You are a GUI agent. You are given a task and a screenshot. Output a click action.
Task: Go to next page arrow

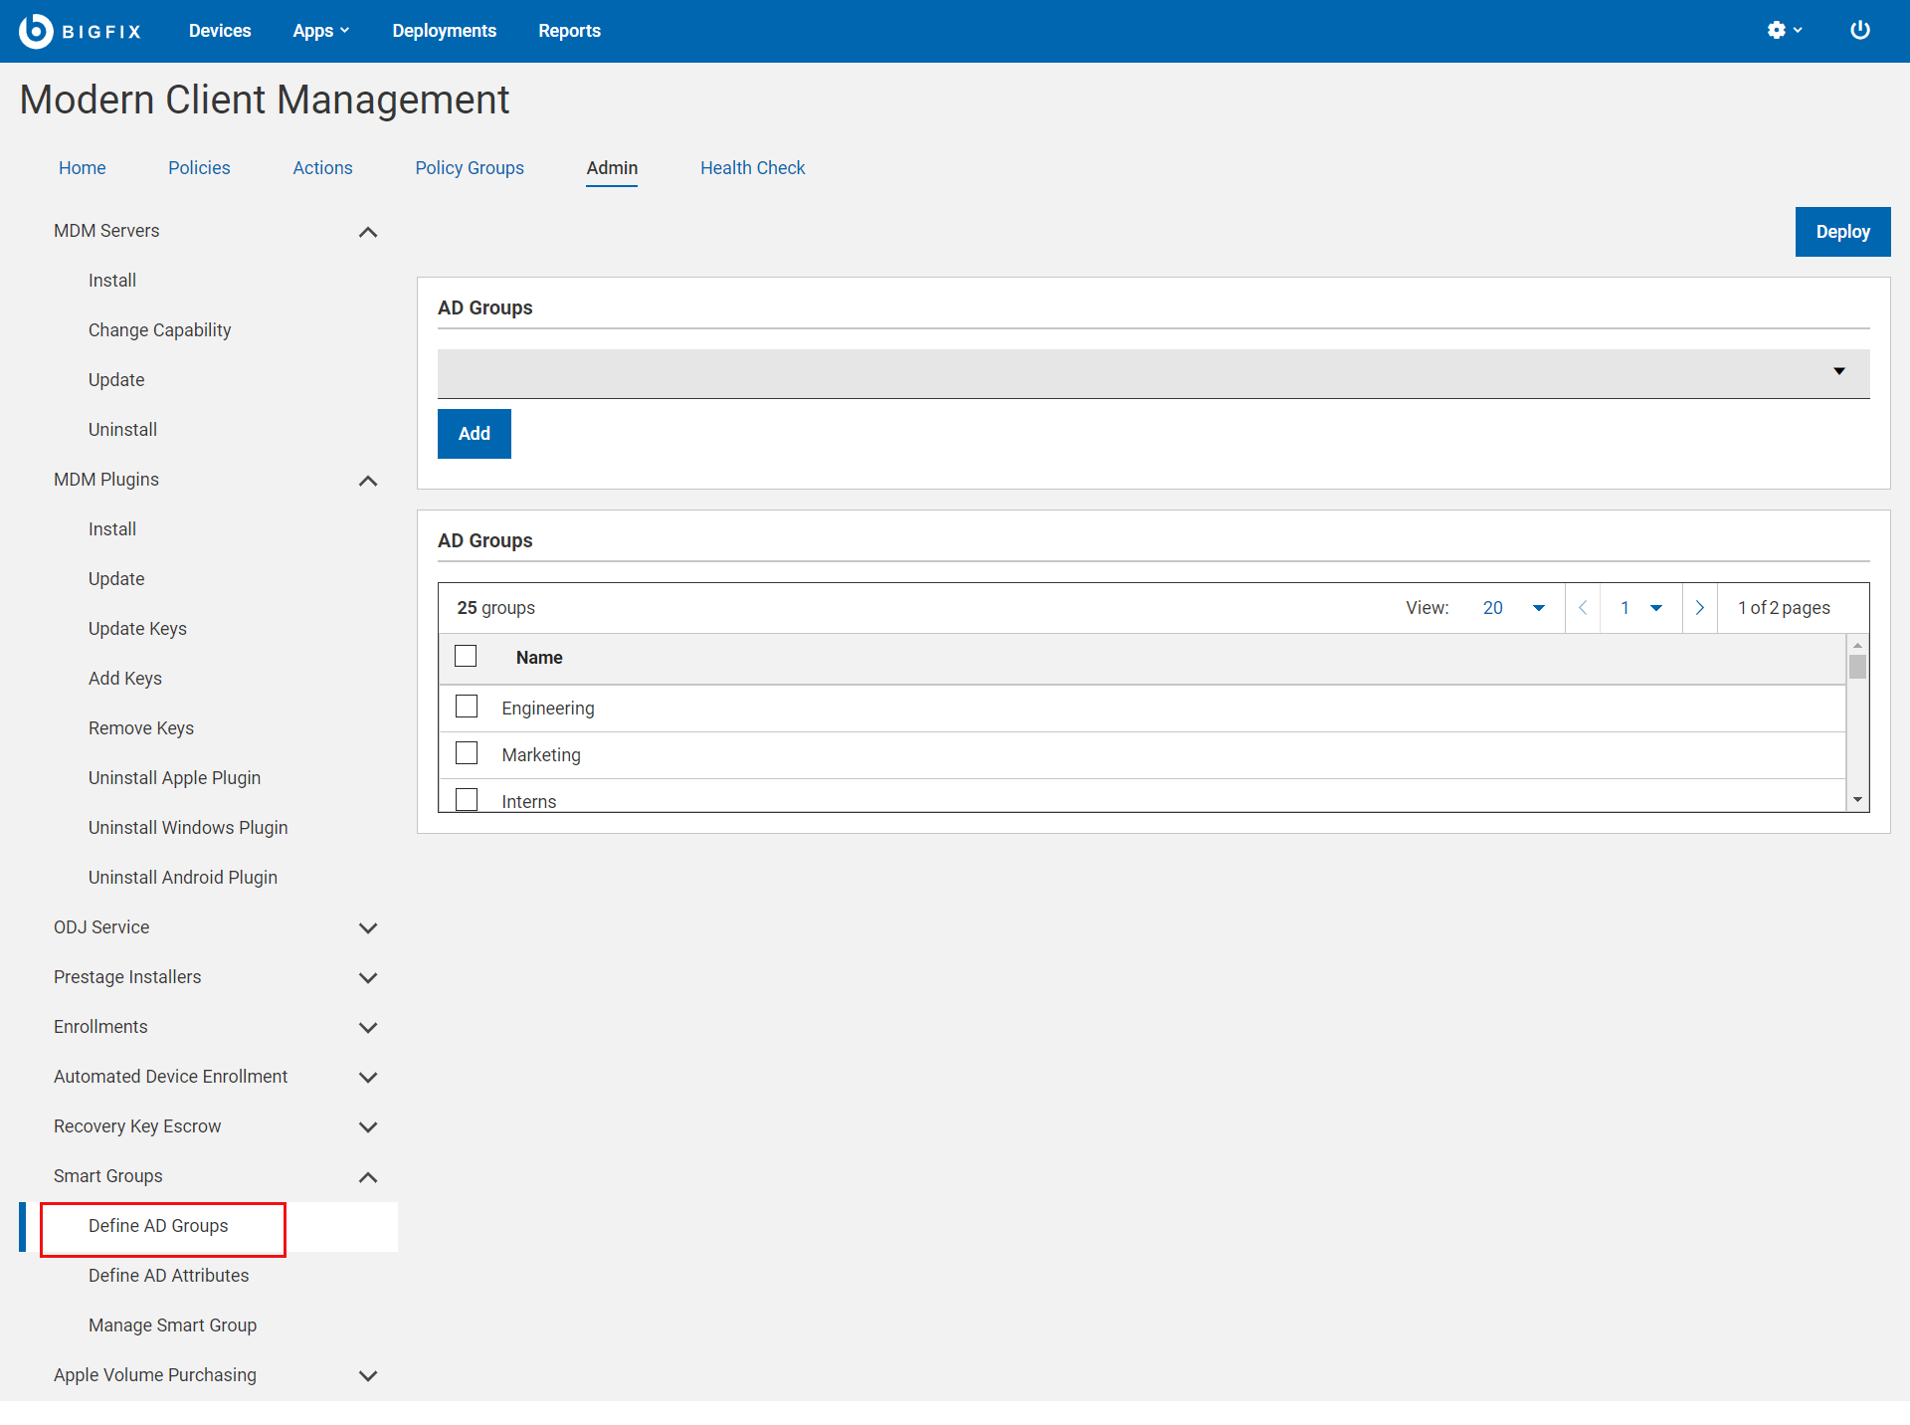click(1700, 608)
